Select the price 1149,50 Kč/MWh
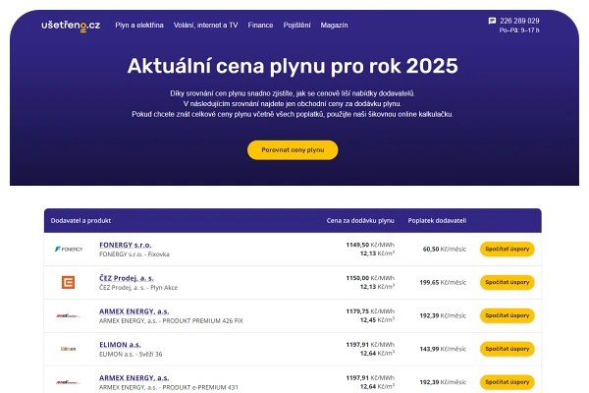This screenshot has height=393, width=589. pos(370,245)
